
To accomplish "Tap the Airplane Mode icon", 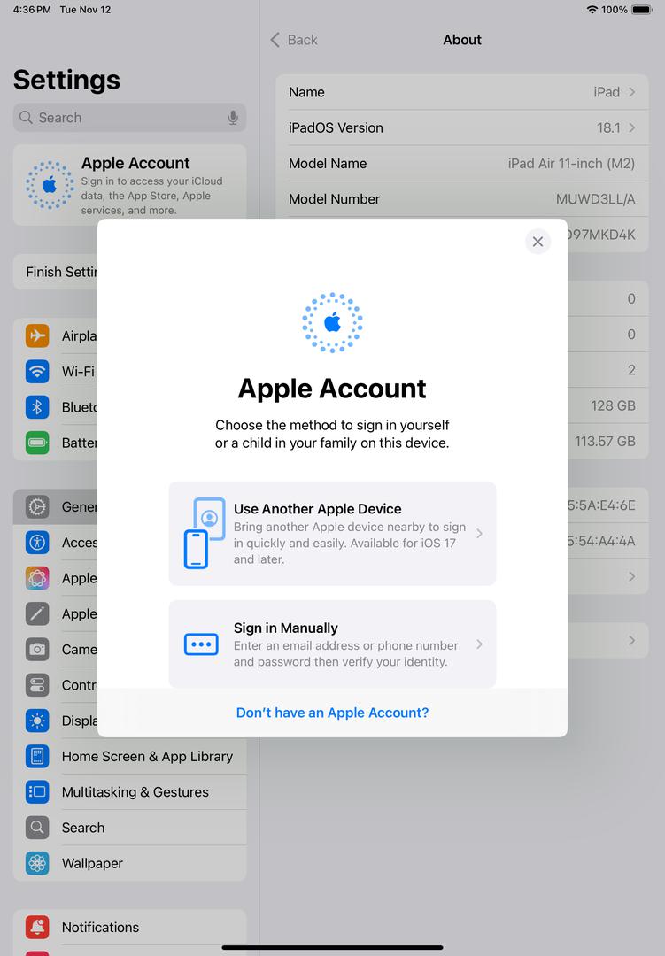I will point(37,335).
